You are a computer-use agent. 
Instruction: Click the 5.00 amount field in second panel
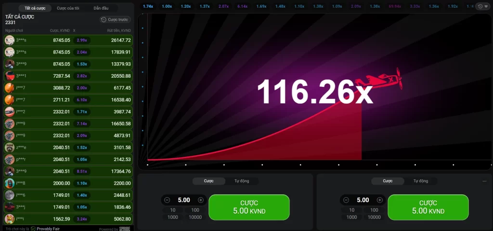pos(363,200)
